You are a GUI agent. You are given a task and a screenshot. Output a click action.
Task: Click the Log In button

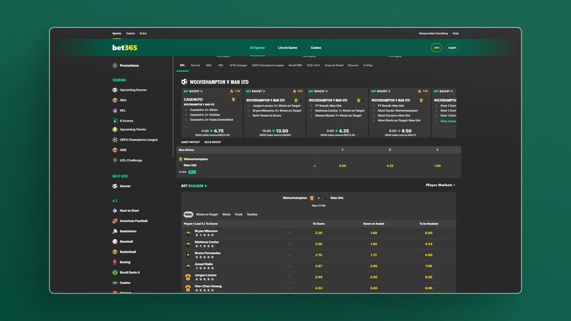452,48
